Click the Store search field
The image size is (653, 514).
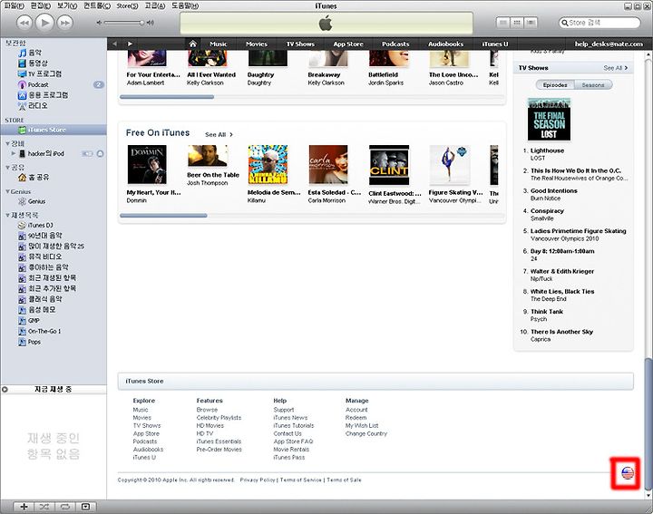coord(599,23)
